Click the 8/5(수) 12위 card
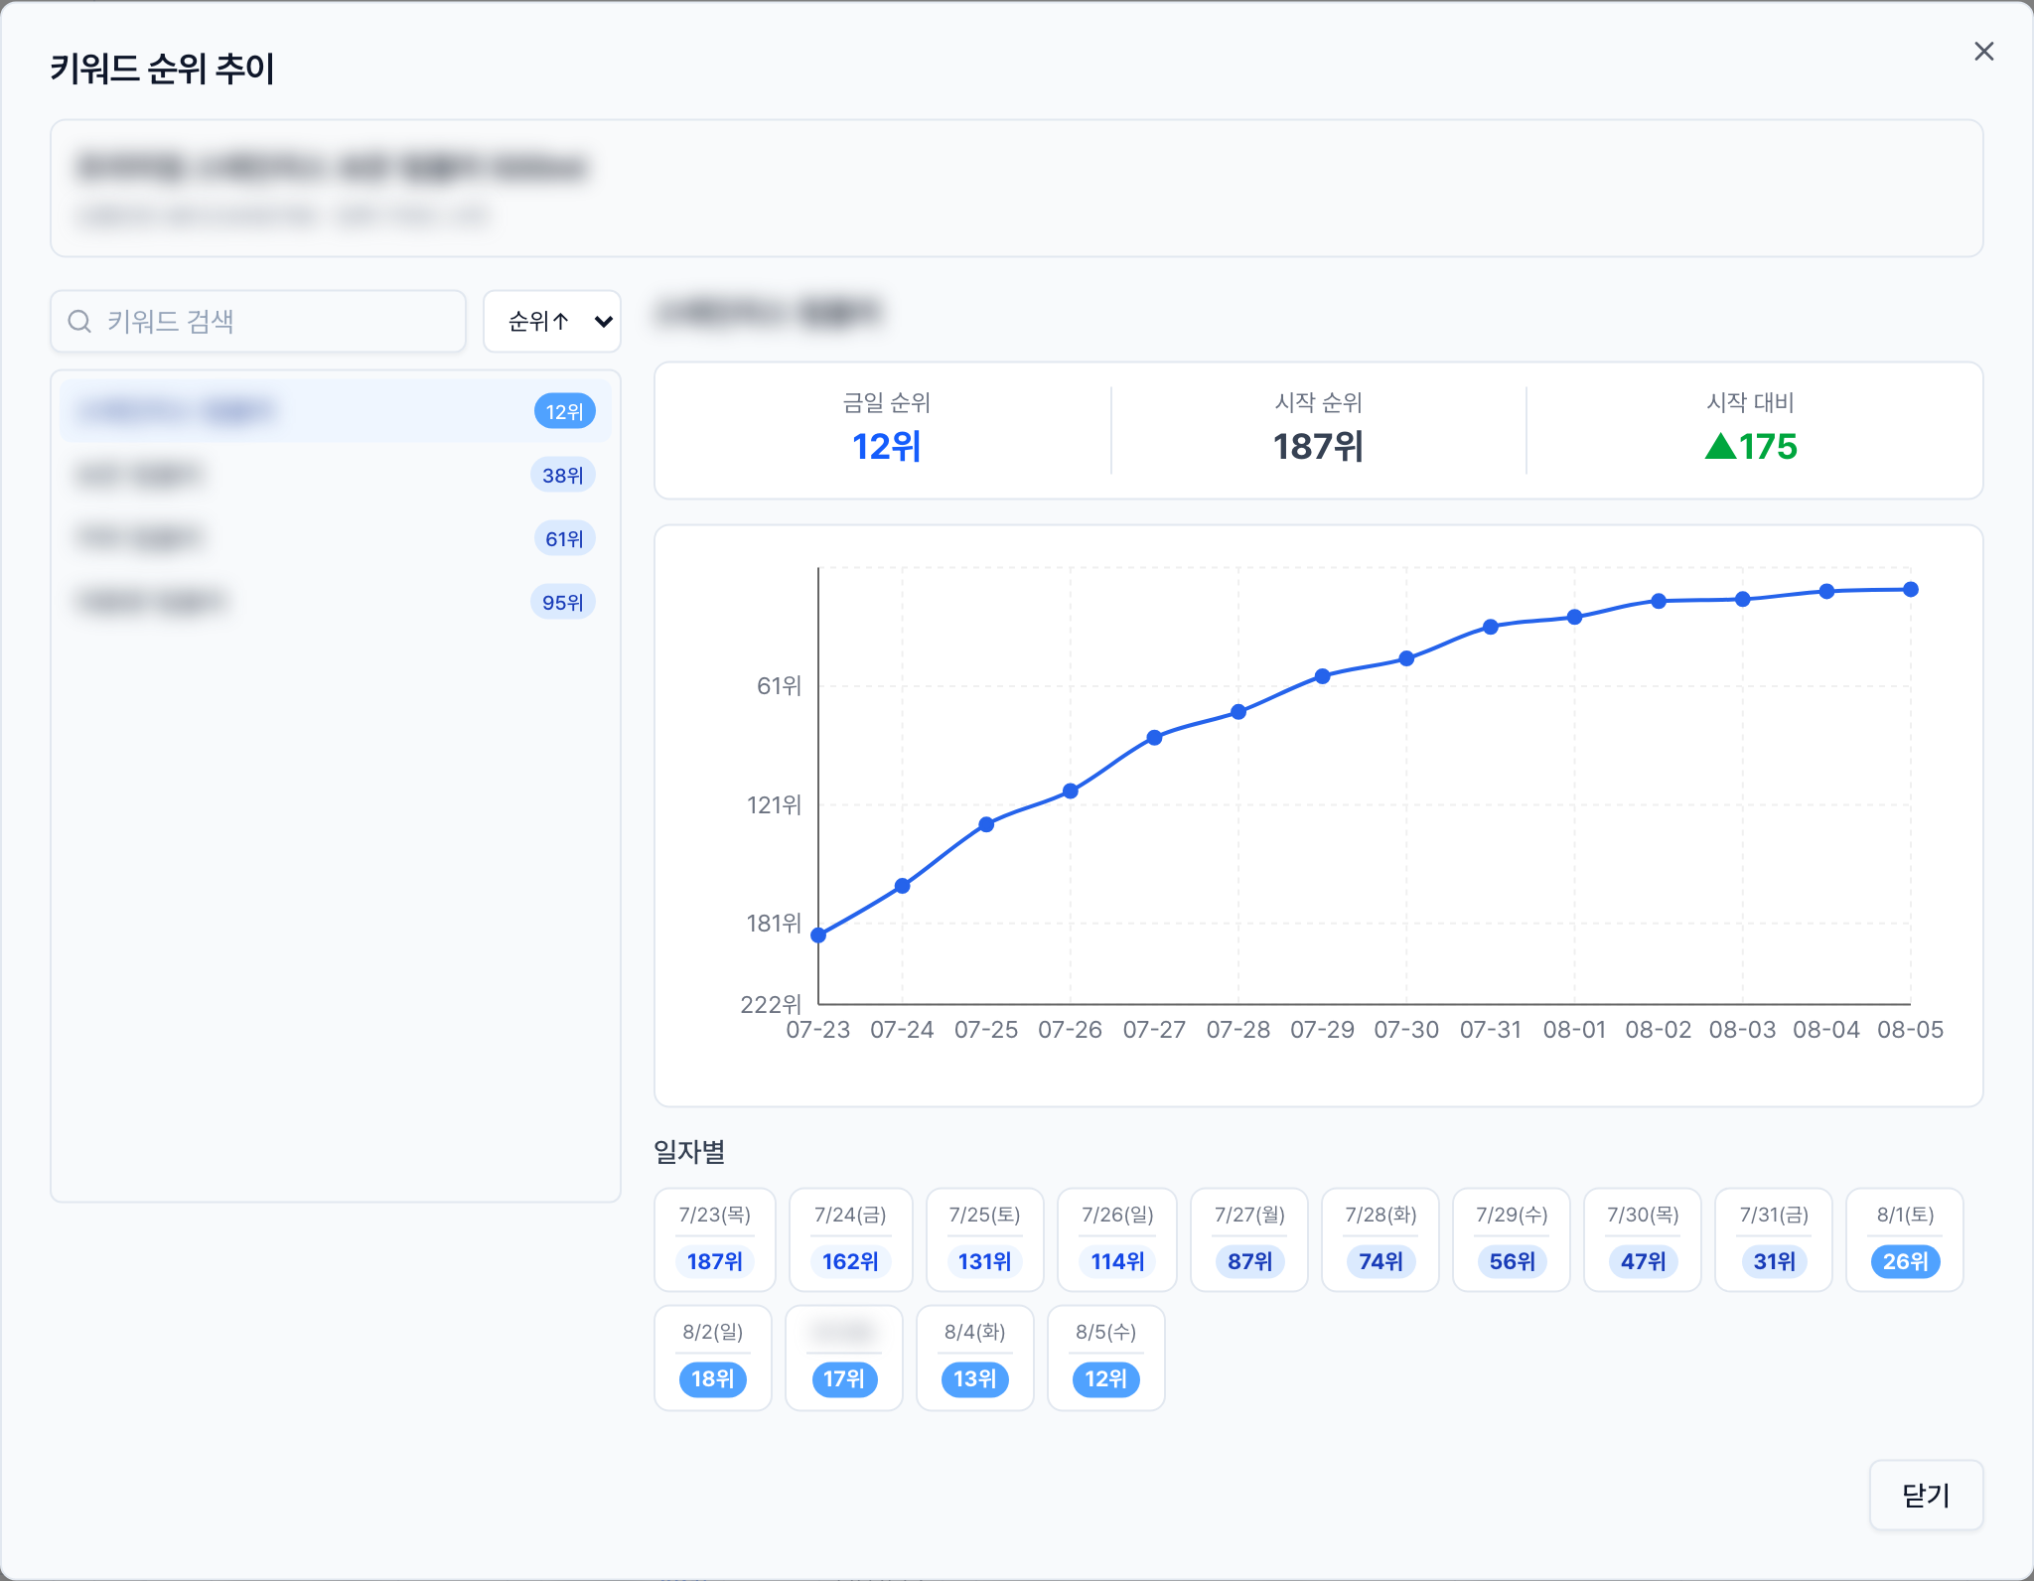The image size is (2034, 1581). tap(1106, 1358)
